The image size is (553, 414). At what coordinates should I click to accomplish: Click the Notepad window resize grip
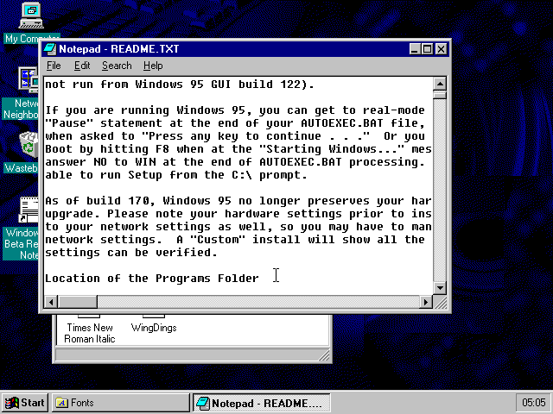[x=441, y=303]
